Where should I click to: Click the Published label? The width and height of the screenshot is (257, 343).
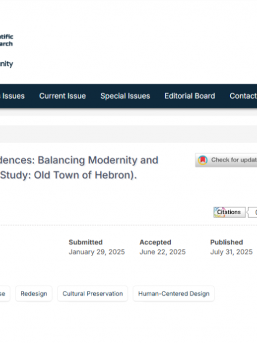[227, 242]
